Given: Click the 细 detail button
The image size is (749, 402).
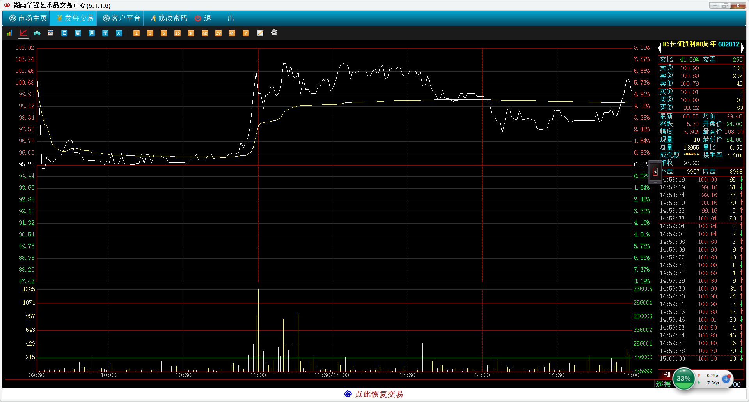Looking at the screenshot, I should point(667,374).
